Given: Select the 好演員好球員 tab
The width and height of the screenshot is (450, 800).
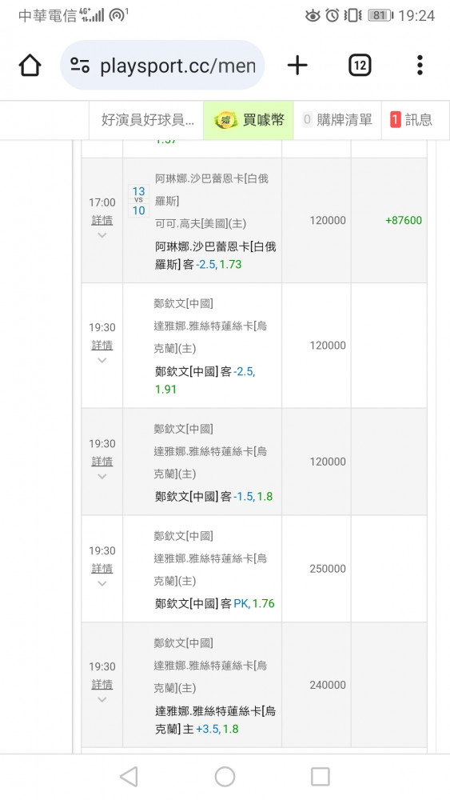Looking at the screenshot, I should 147,121.
